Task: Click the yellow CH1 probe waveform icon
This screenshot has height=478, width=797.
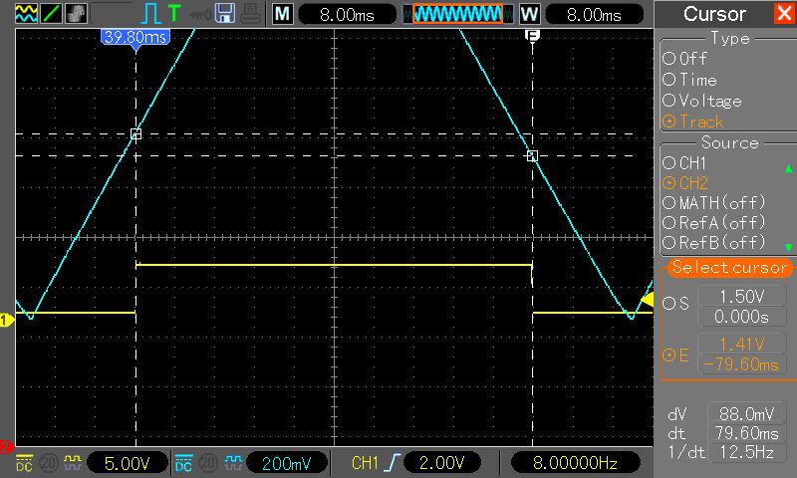Action: point(72,462)
